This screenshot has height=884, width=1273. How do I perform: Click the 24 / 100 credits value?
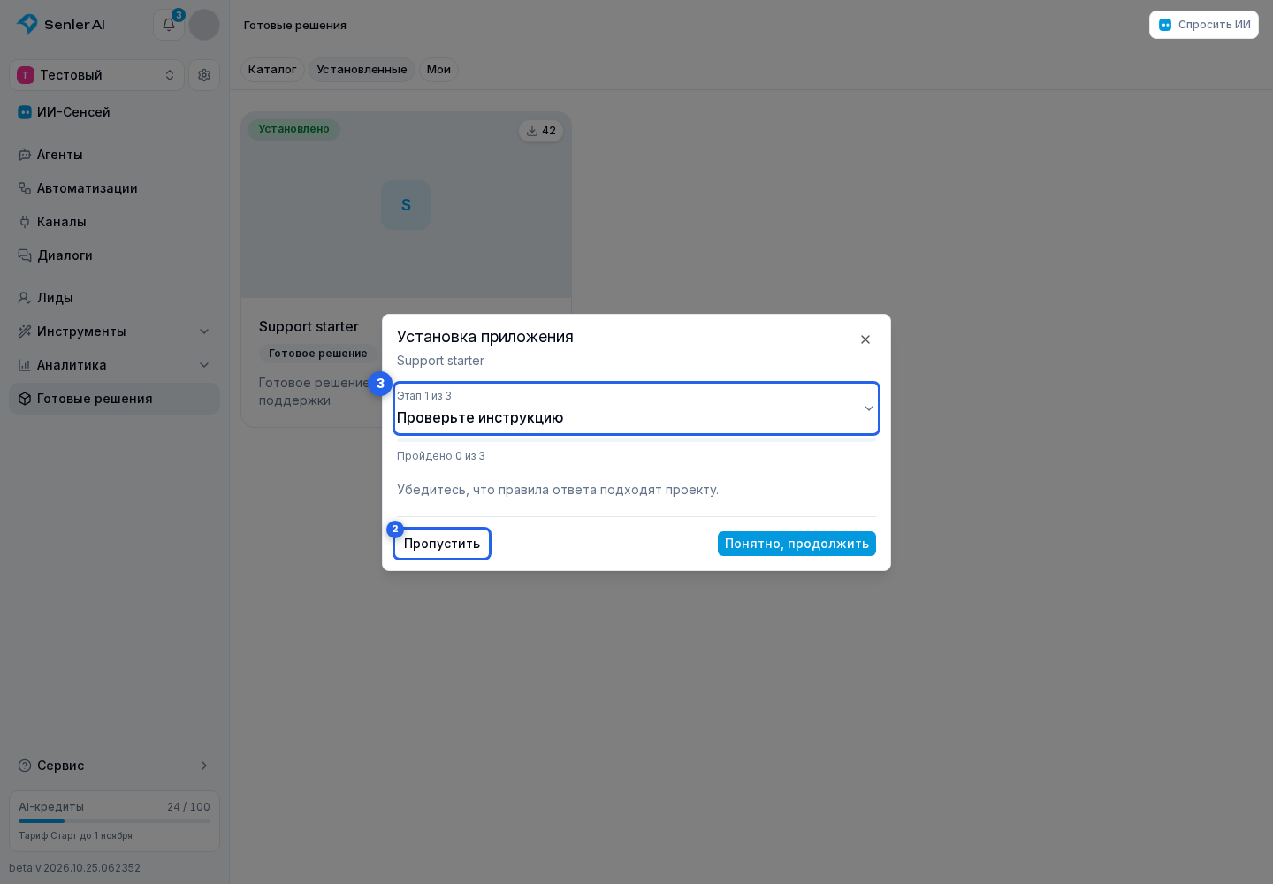pos(188,807)
